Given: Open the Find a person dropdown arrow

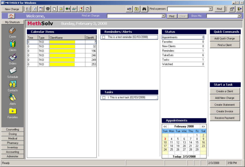Looking at the screenshot, I should 211,9.
